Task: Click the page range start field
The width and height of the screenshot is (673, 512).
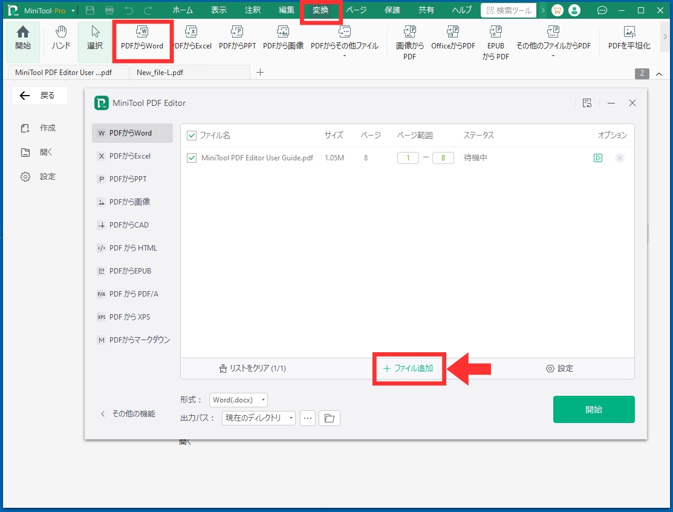Action: [408, 158]
